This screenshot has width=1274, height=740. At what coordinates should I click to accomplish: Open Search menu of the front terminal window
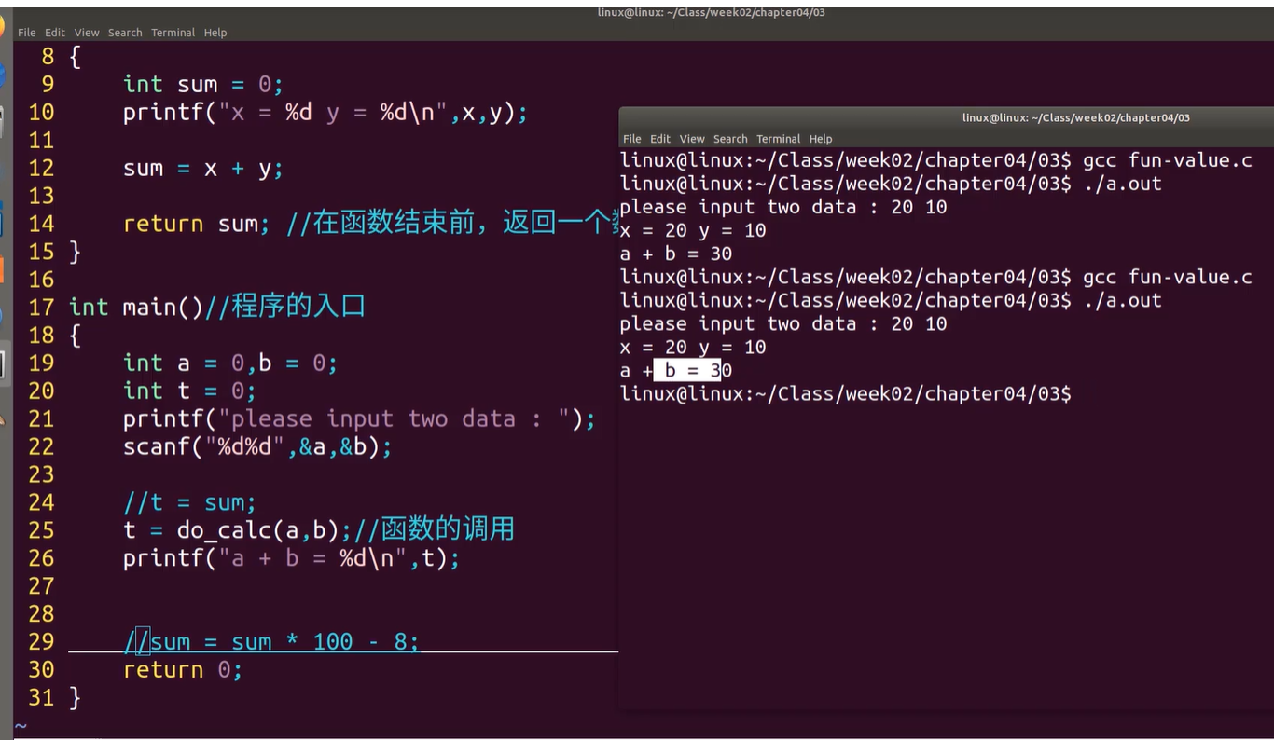click(730, 139)
